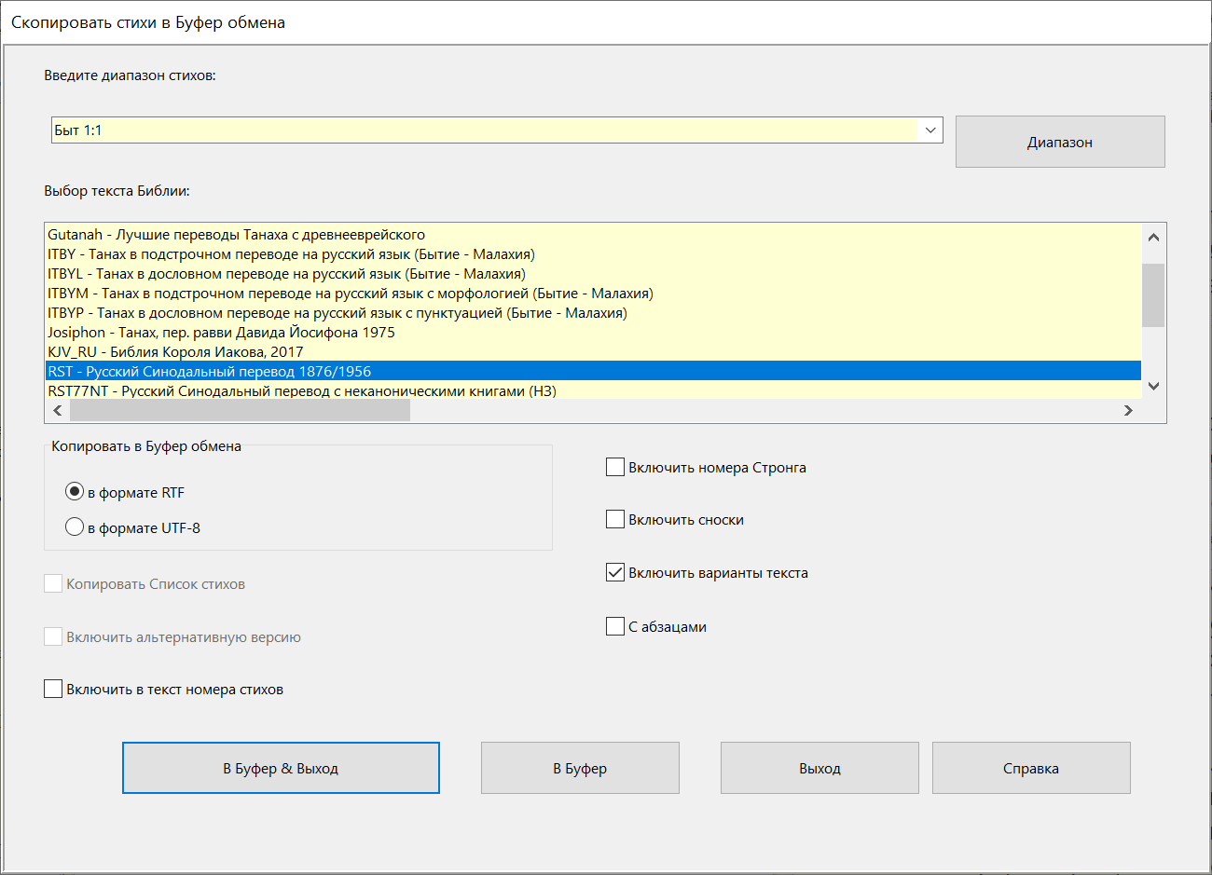Enable the Strong numbers checkbox
The height and width of the screenshot is (875, 1212).
(x=615, y=467)
